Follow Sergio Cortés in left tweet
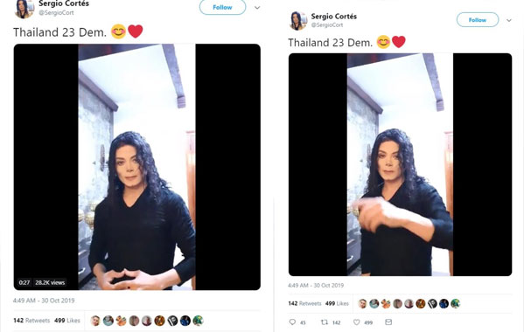This screenshot has height=332, width=524. 222,7
